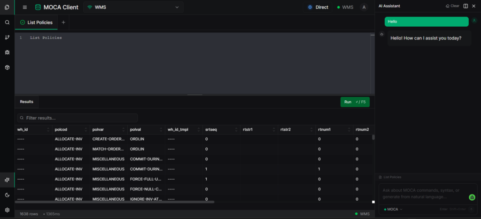This screenshot has width=481, height=219.
Task: Open the AI sparkle icon in sidebar
Action: pos(7,180)
